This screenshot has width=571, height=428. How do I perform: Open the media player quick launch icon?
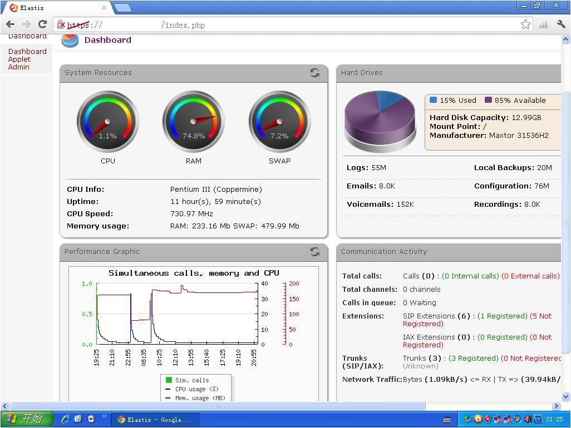tap(91, 419)
